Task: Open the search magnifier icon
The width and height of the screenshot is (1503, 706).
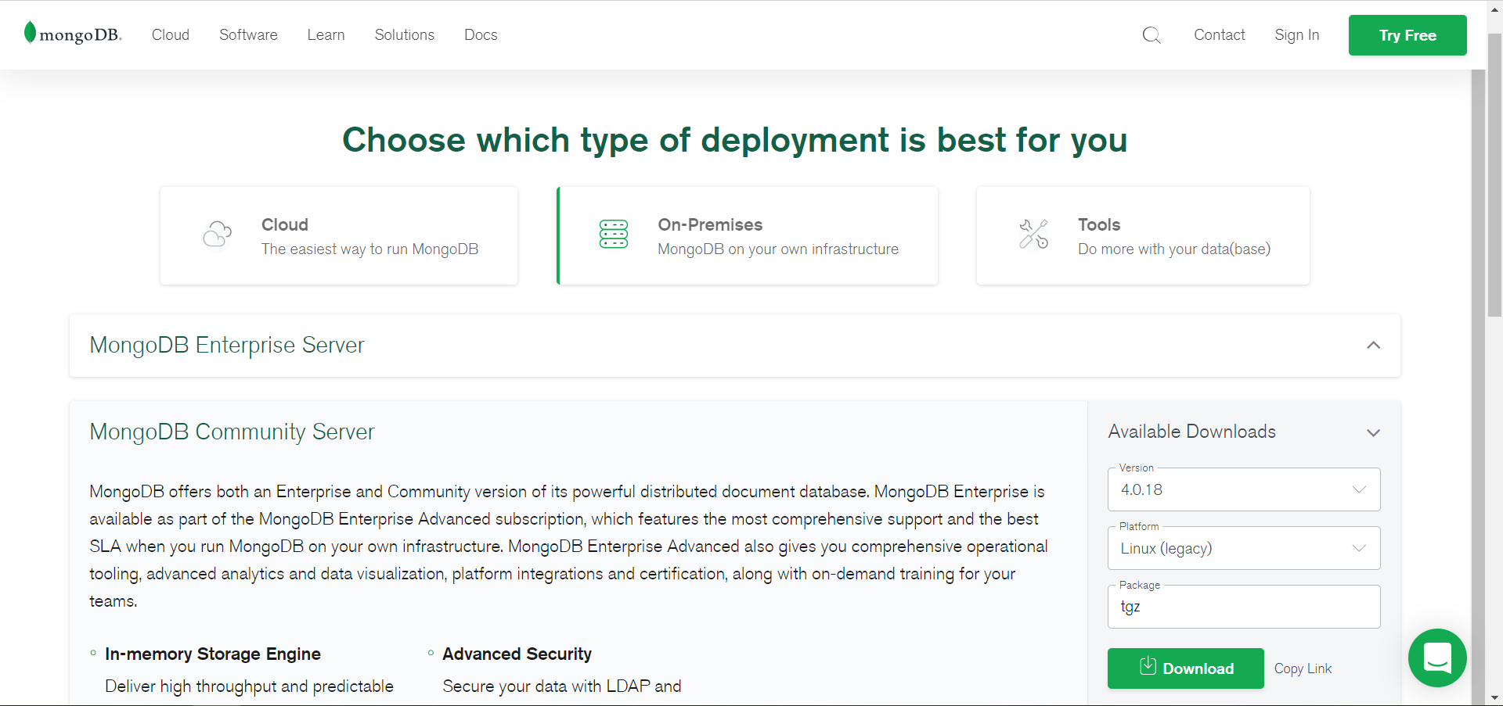Action: point(1152,35)
